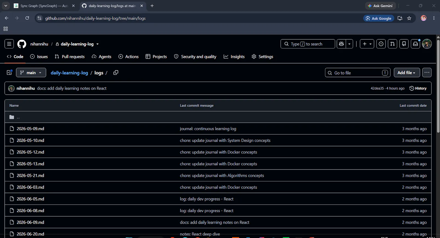The width and height of the screenshot is (440, 238).
Task: Open the GitHub global navigation hamburger menu
Action: click(9, 44)
